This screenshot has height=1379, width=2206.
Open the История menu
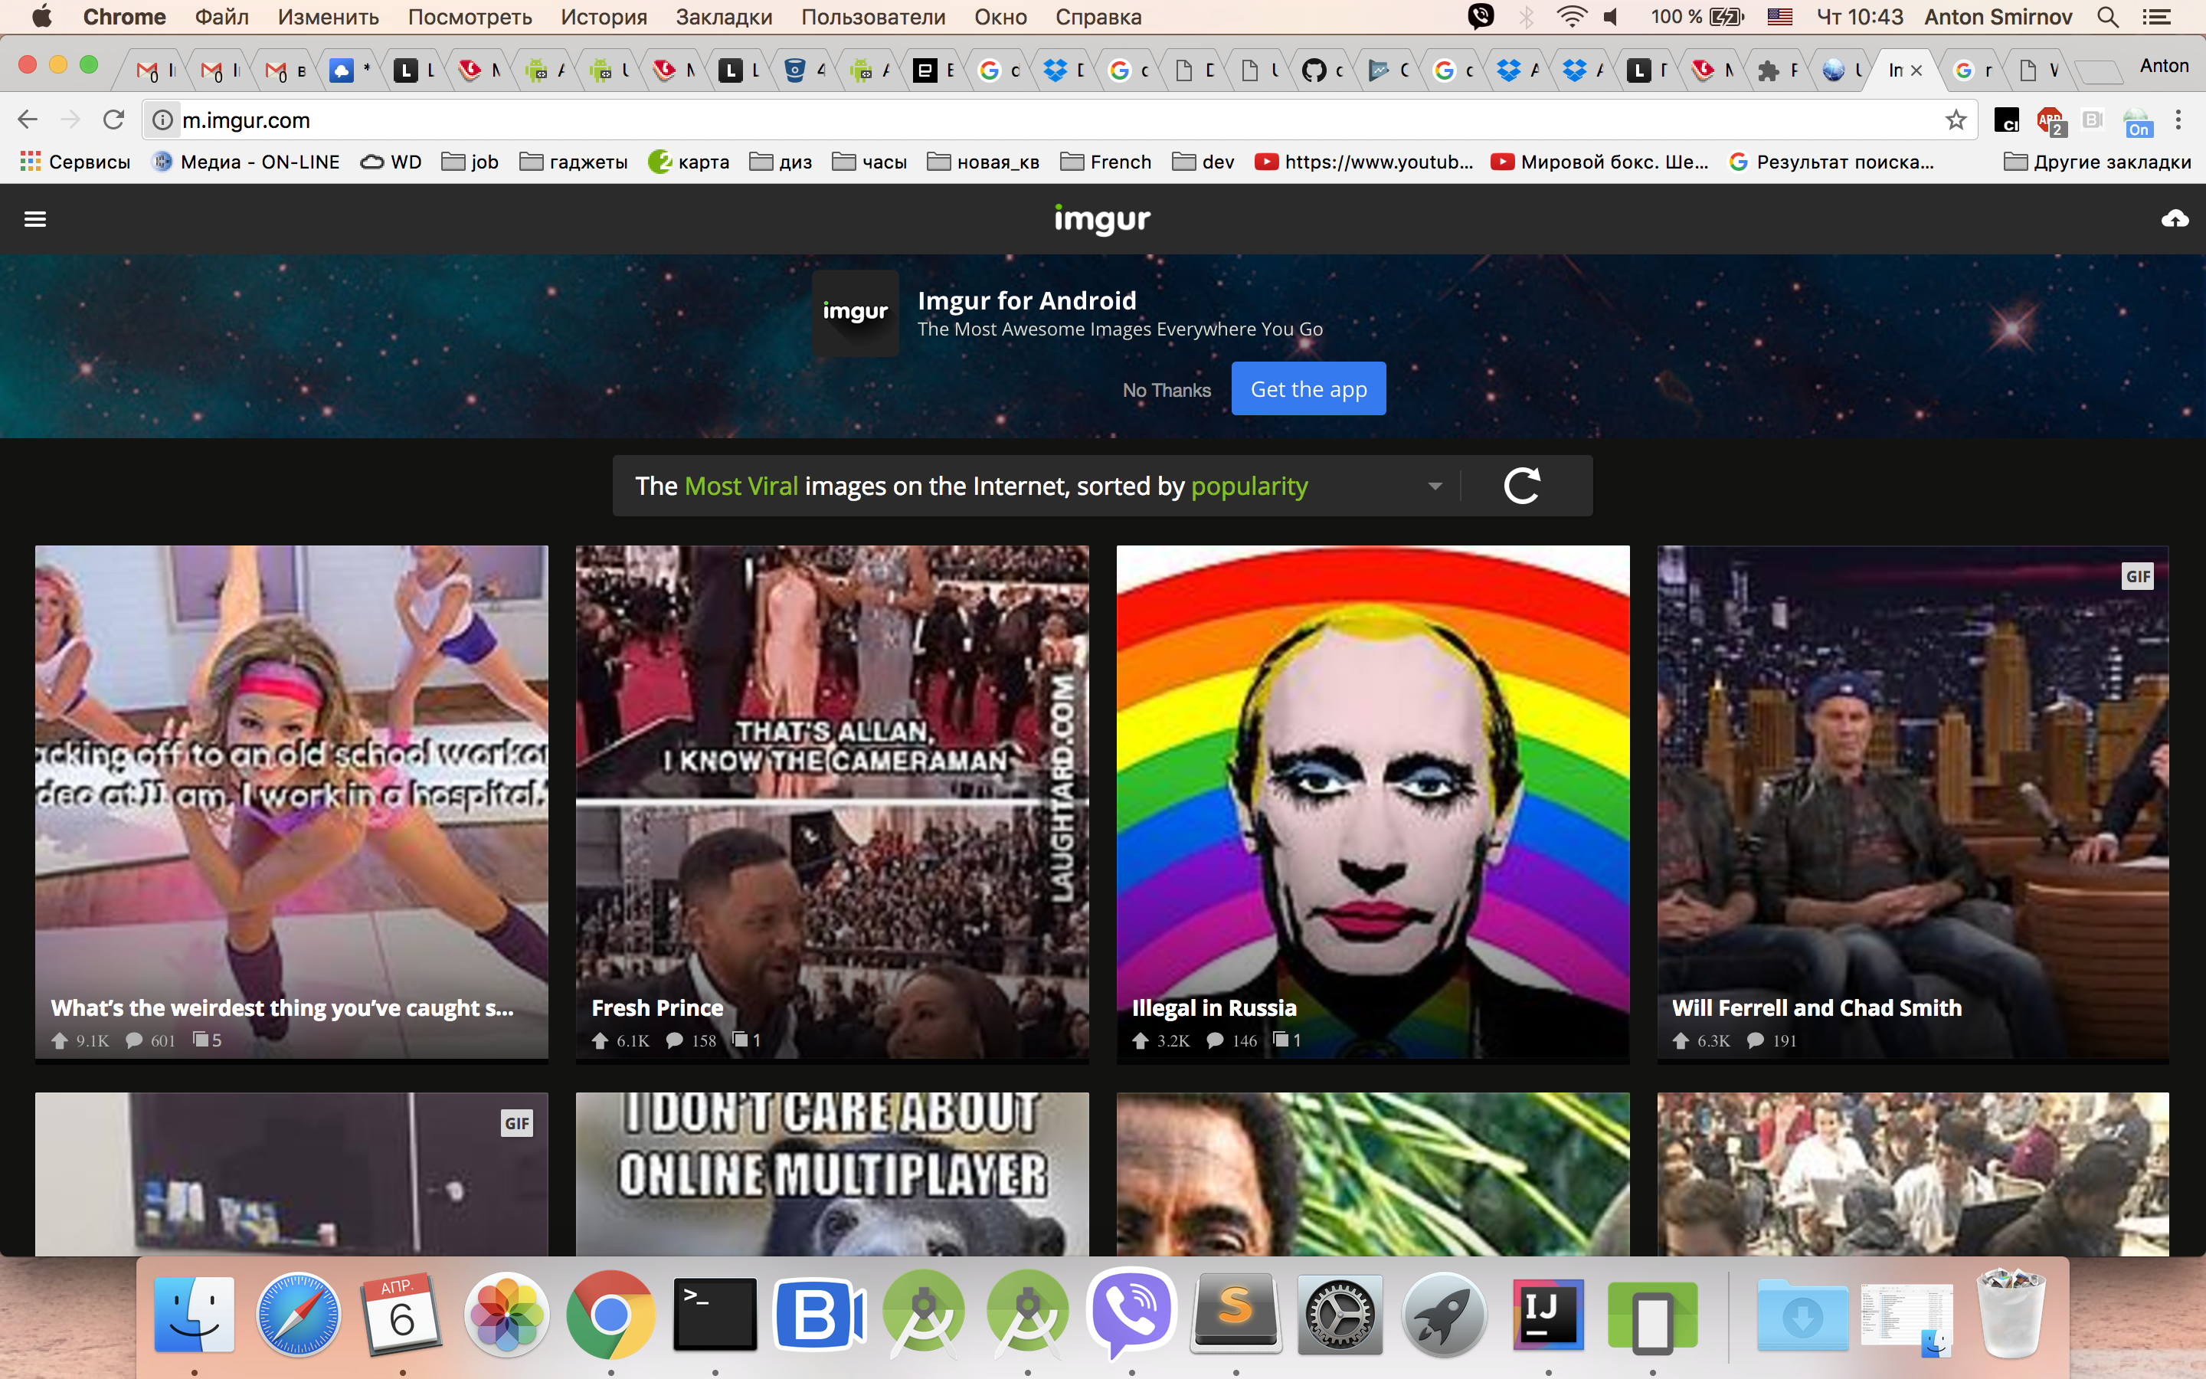pos(604,16)
